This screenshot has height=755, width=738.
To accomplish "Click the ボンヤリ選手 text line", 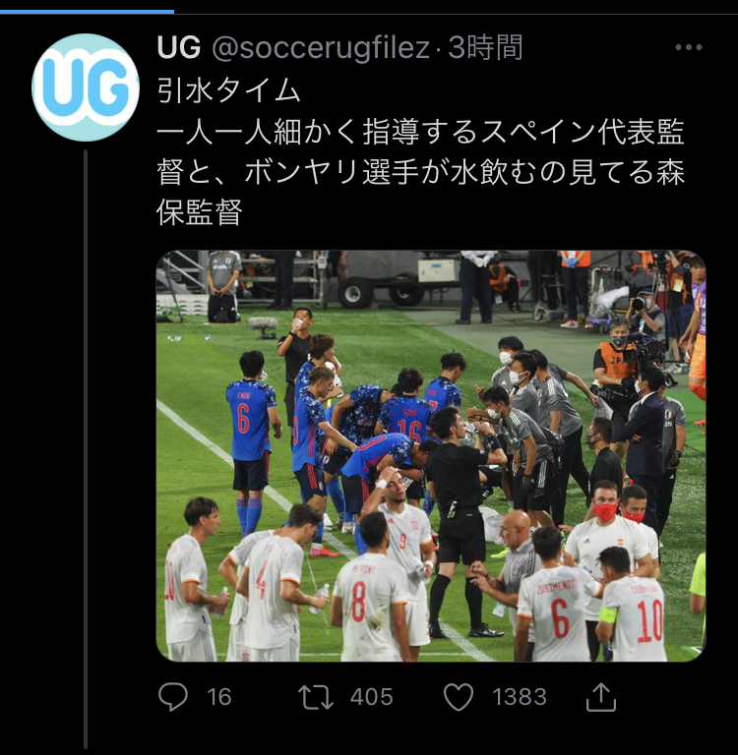I will click(420, 172).
